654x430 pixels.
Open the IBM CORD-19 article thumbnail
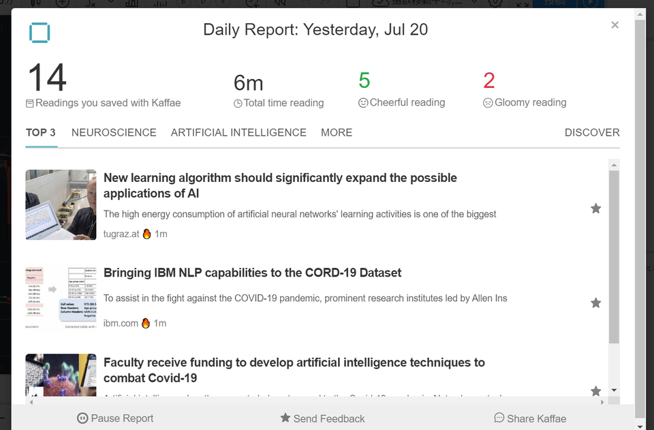pos(61,297)
